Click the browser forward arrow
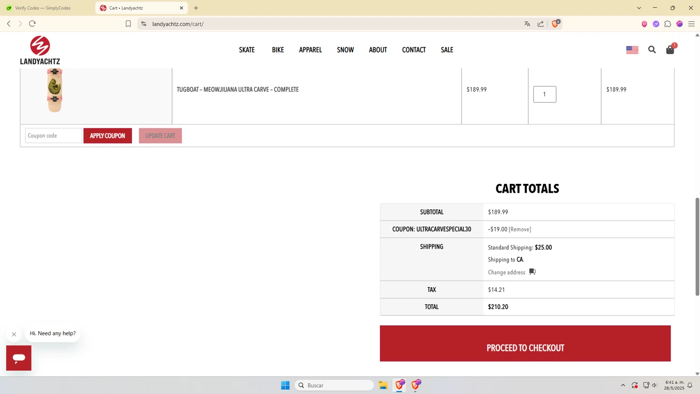This screenshot has width=700, height=394. point(20,24)
